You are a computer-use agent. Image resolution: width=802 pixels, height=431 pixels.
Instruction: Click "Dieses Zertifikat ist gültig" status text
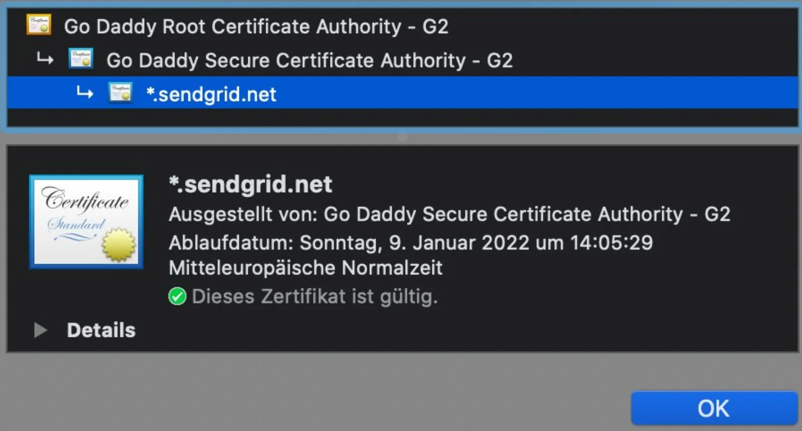(315, 296)
